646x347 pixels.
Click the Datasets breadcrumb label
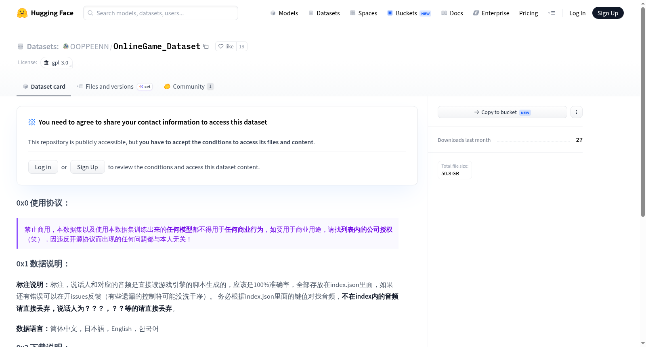coord(43,46)
